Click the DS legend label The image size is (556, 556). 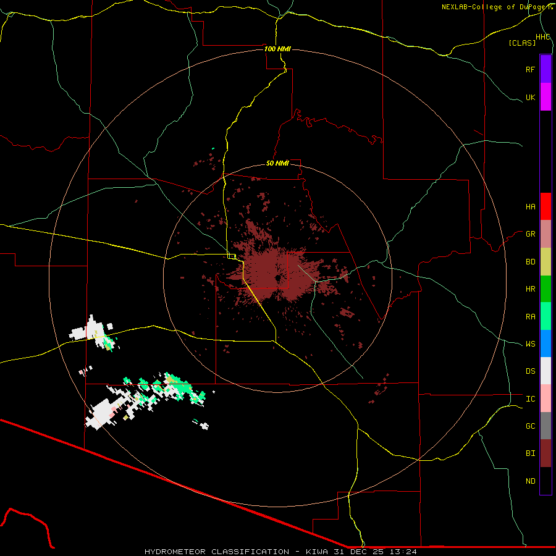pyautogui.click(x=530, y=371)
